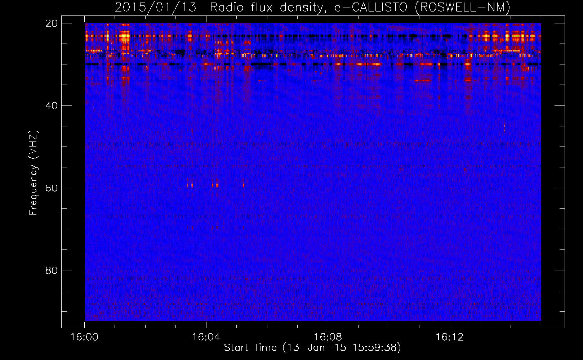Click the 16:04 time tick label
The image size is (583, 360).
pyautogui.click(x=206, y=337)
